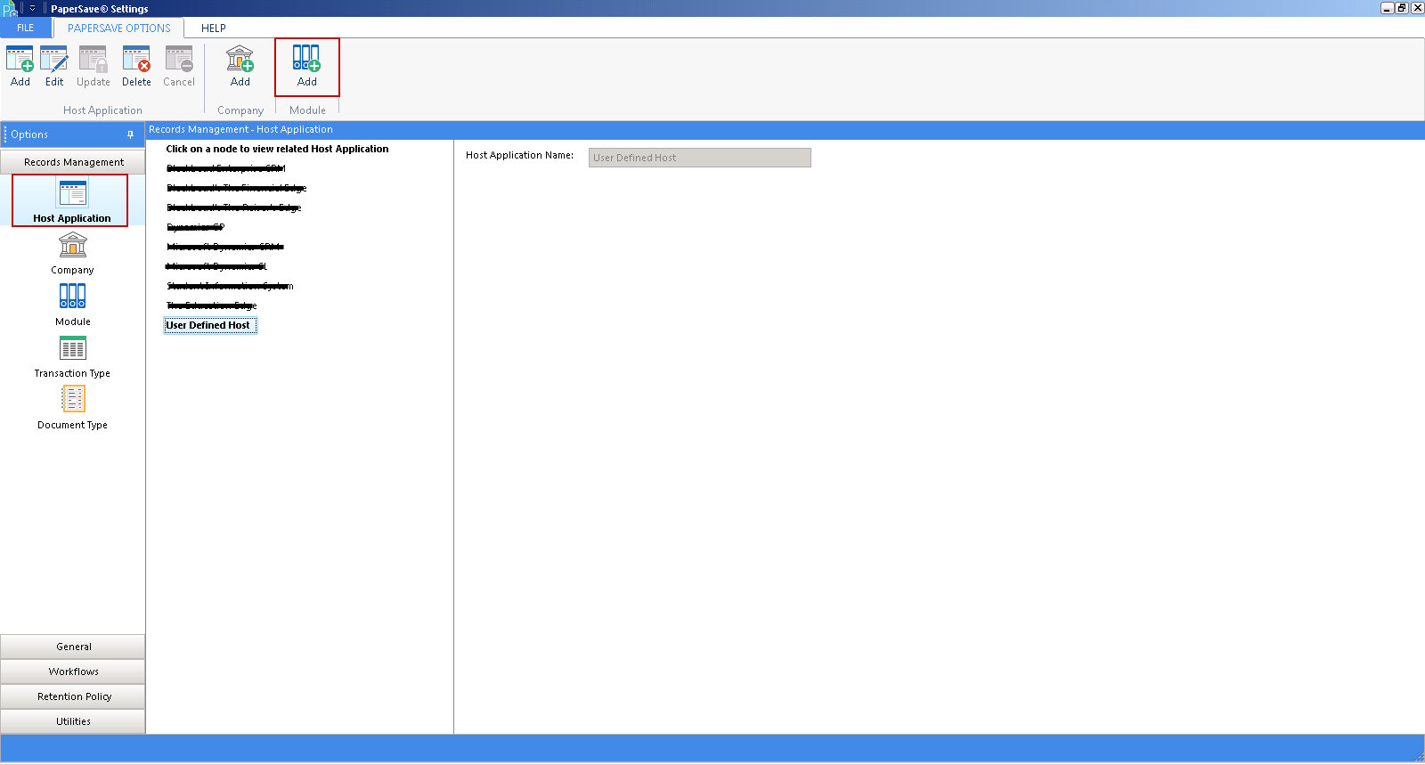Switch to the PAPERSAVE OPTIONS tab
Image resolution: width=1425 pixels, height=765 pixels.
pyautogui.click(x=119, y=28)
